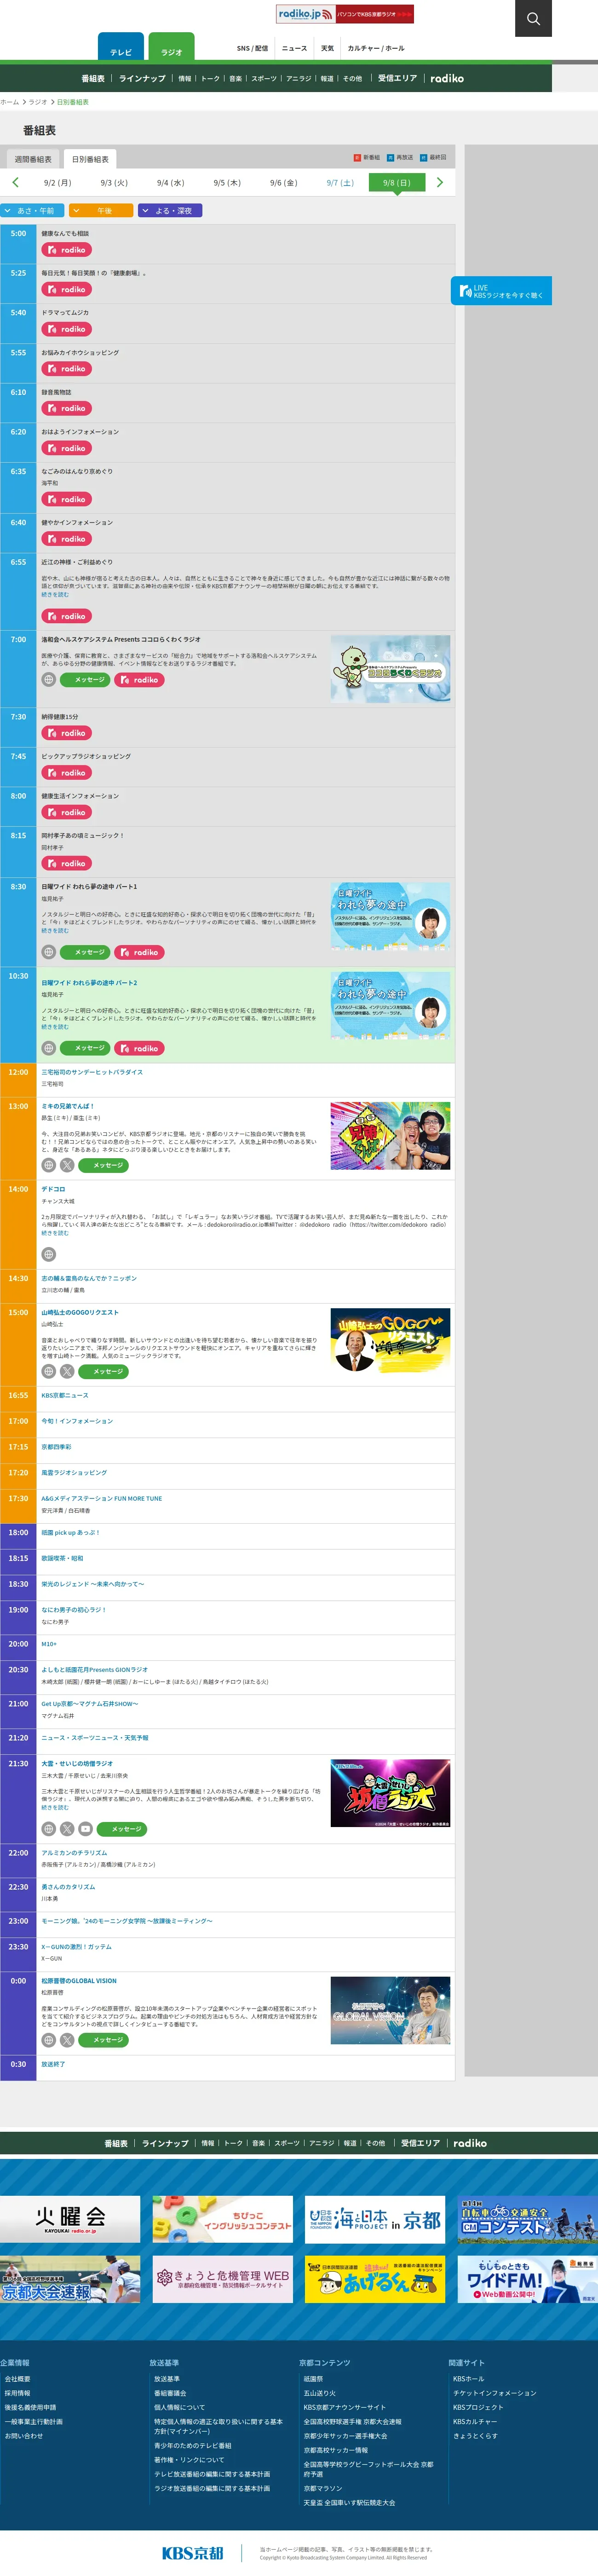Expand 続きを読む for 近江の神様・ご利益めぐり
Screen dimensions: 598x2576
(x=55, y=594)
